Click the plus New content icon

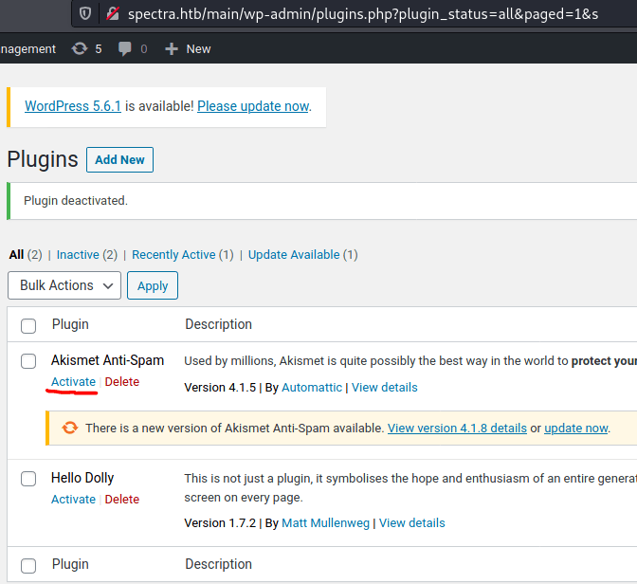tap(172, 48)
